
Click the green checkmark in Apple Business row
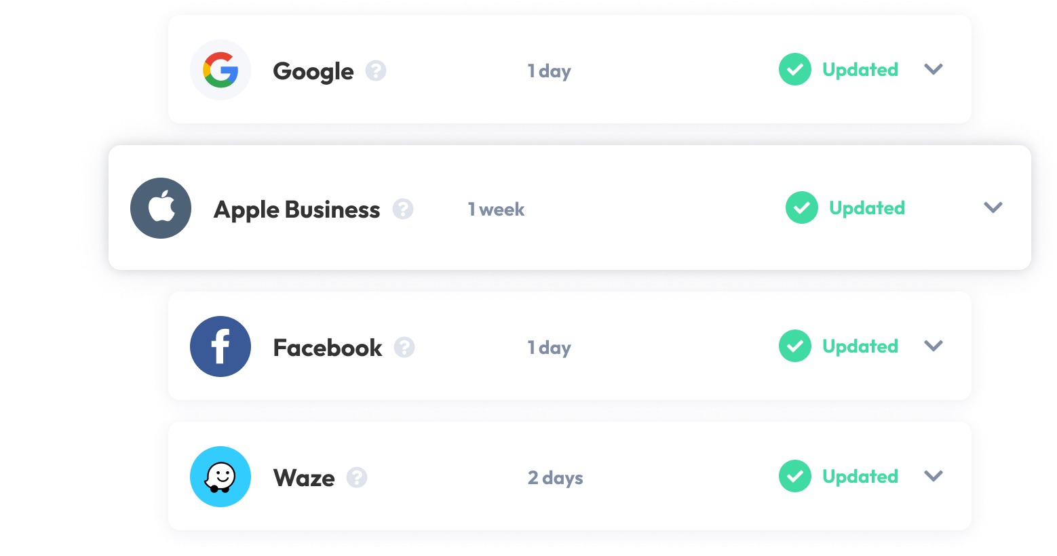coord(802,207)
